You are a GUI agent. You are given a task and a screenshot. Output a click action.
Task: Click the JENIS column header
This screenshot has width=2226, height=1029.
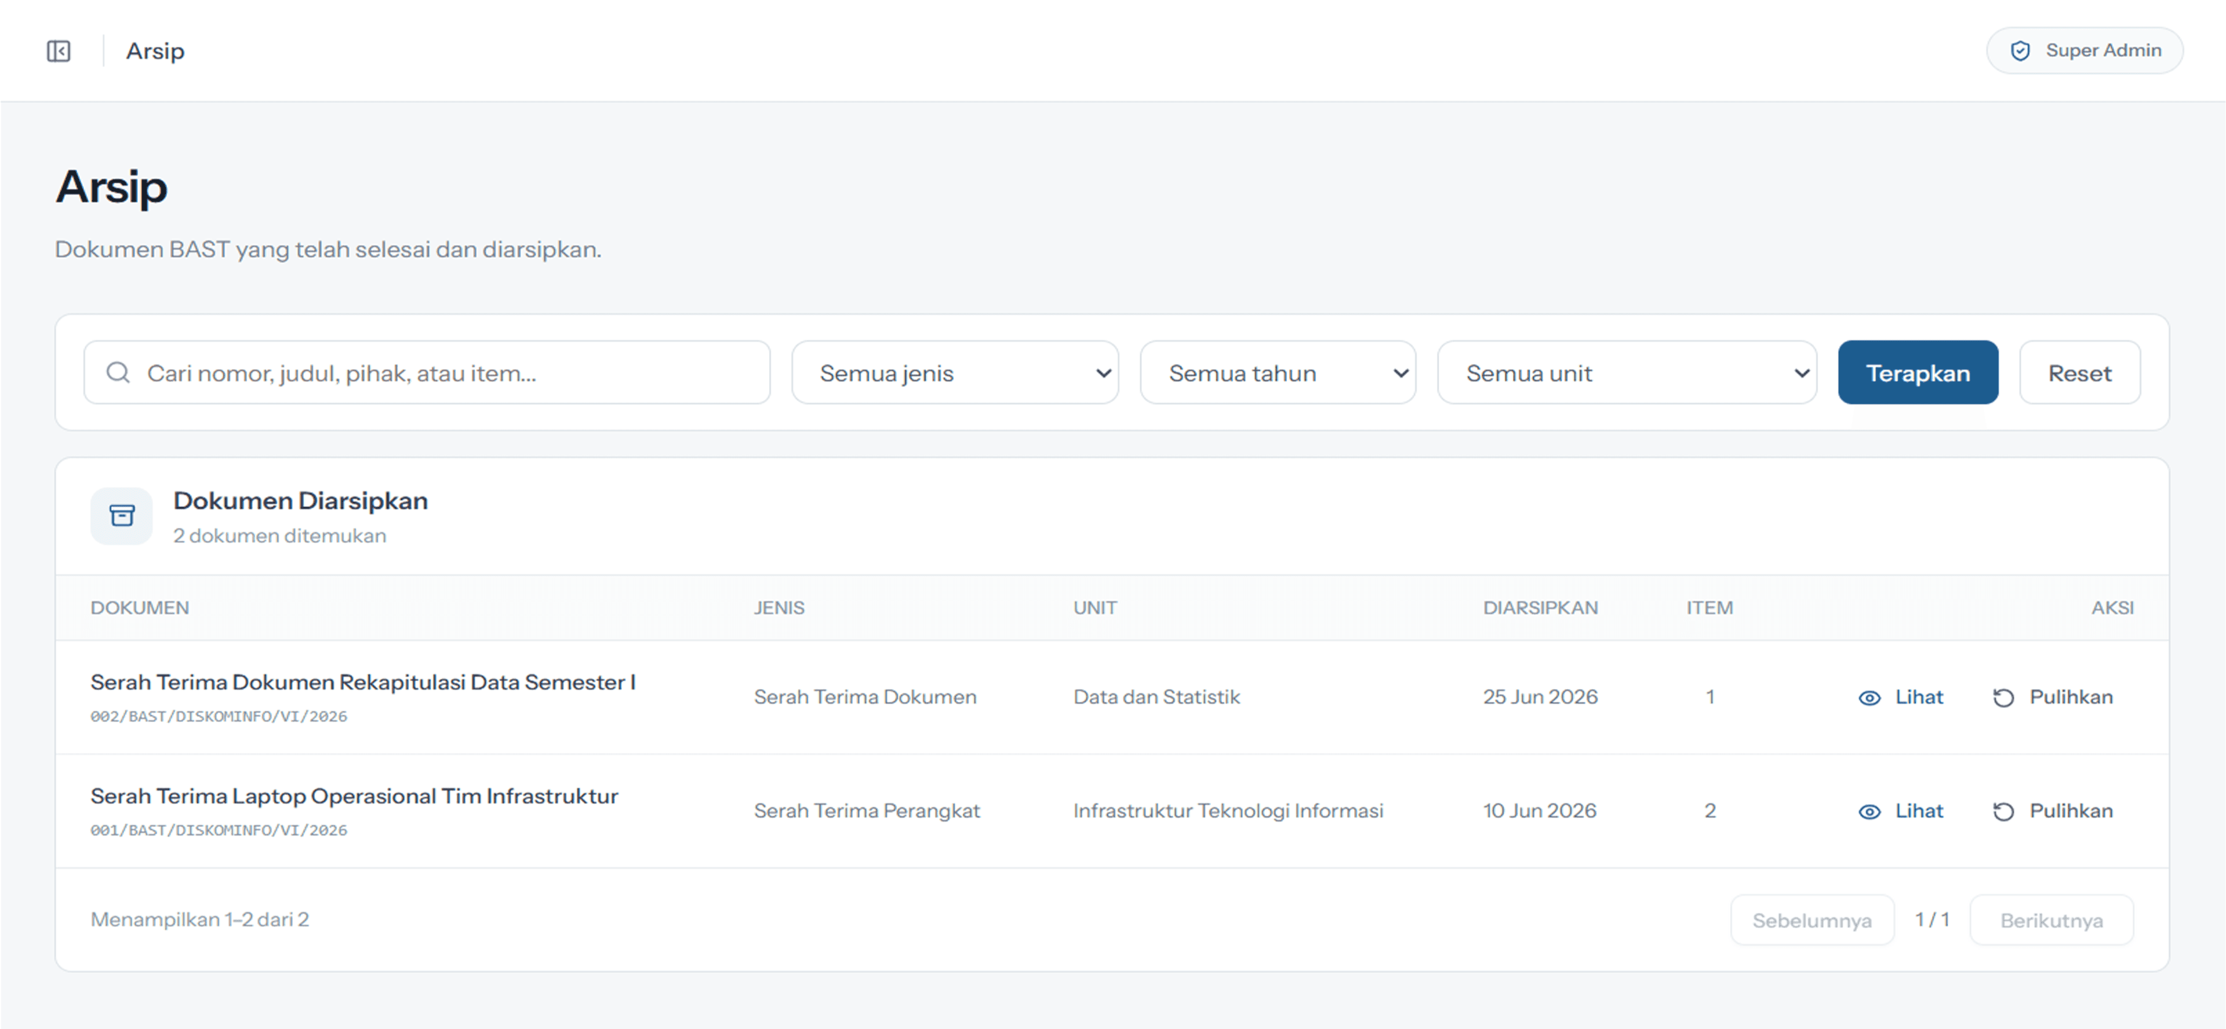pos(779,608)
